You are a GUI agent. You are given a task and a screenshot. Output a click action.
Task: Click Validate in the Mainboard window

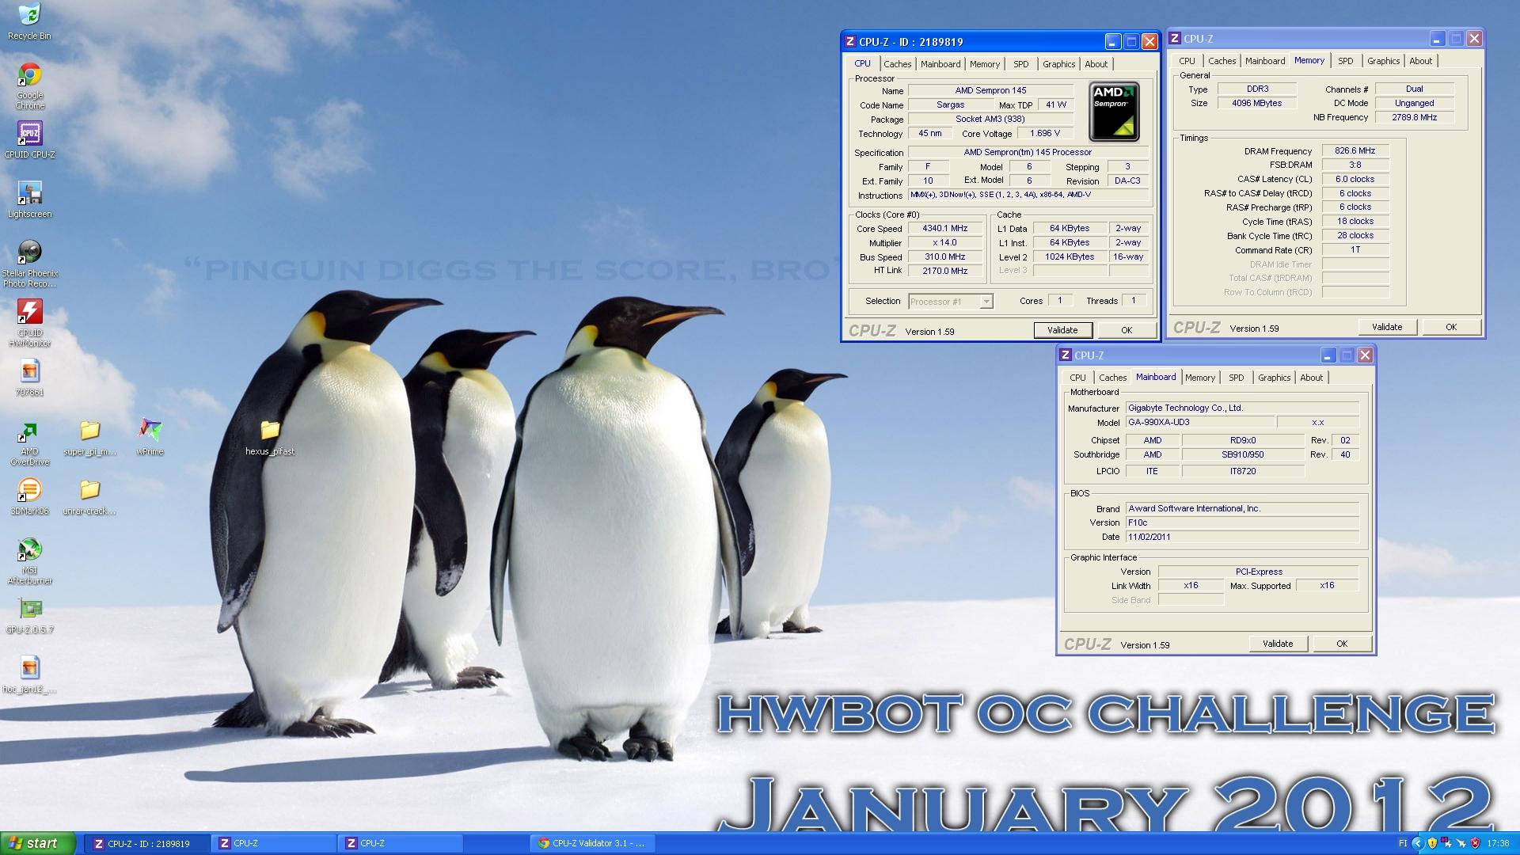pyautogui.click(x=1278, y=644)
